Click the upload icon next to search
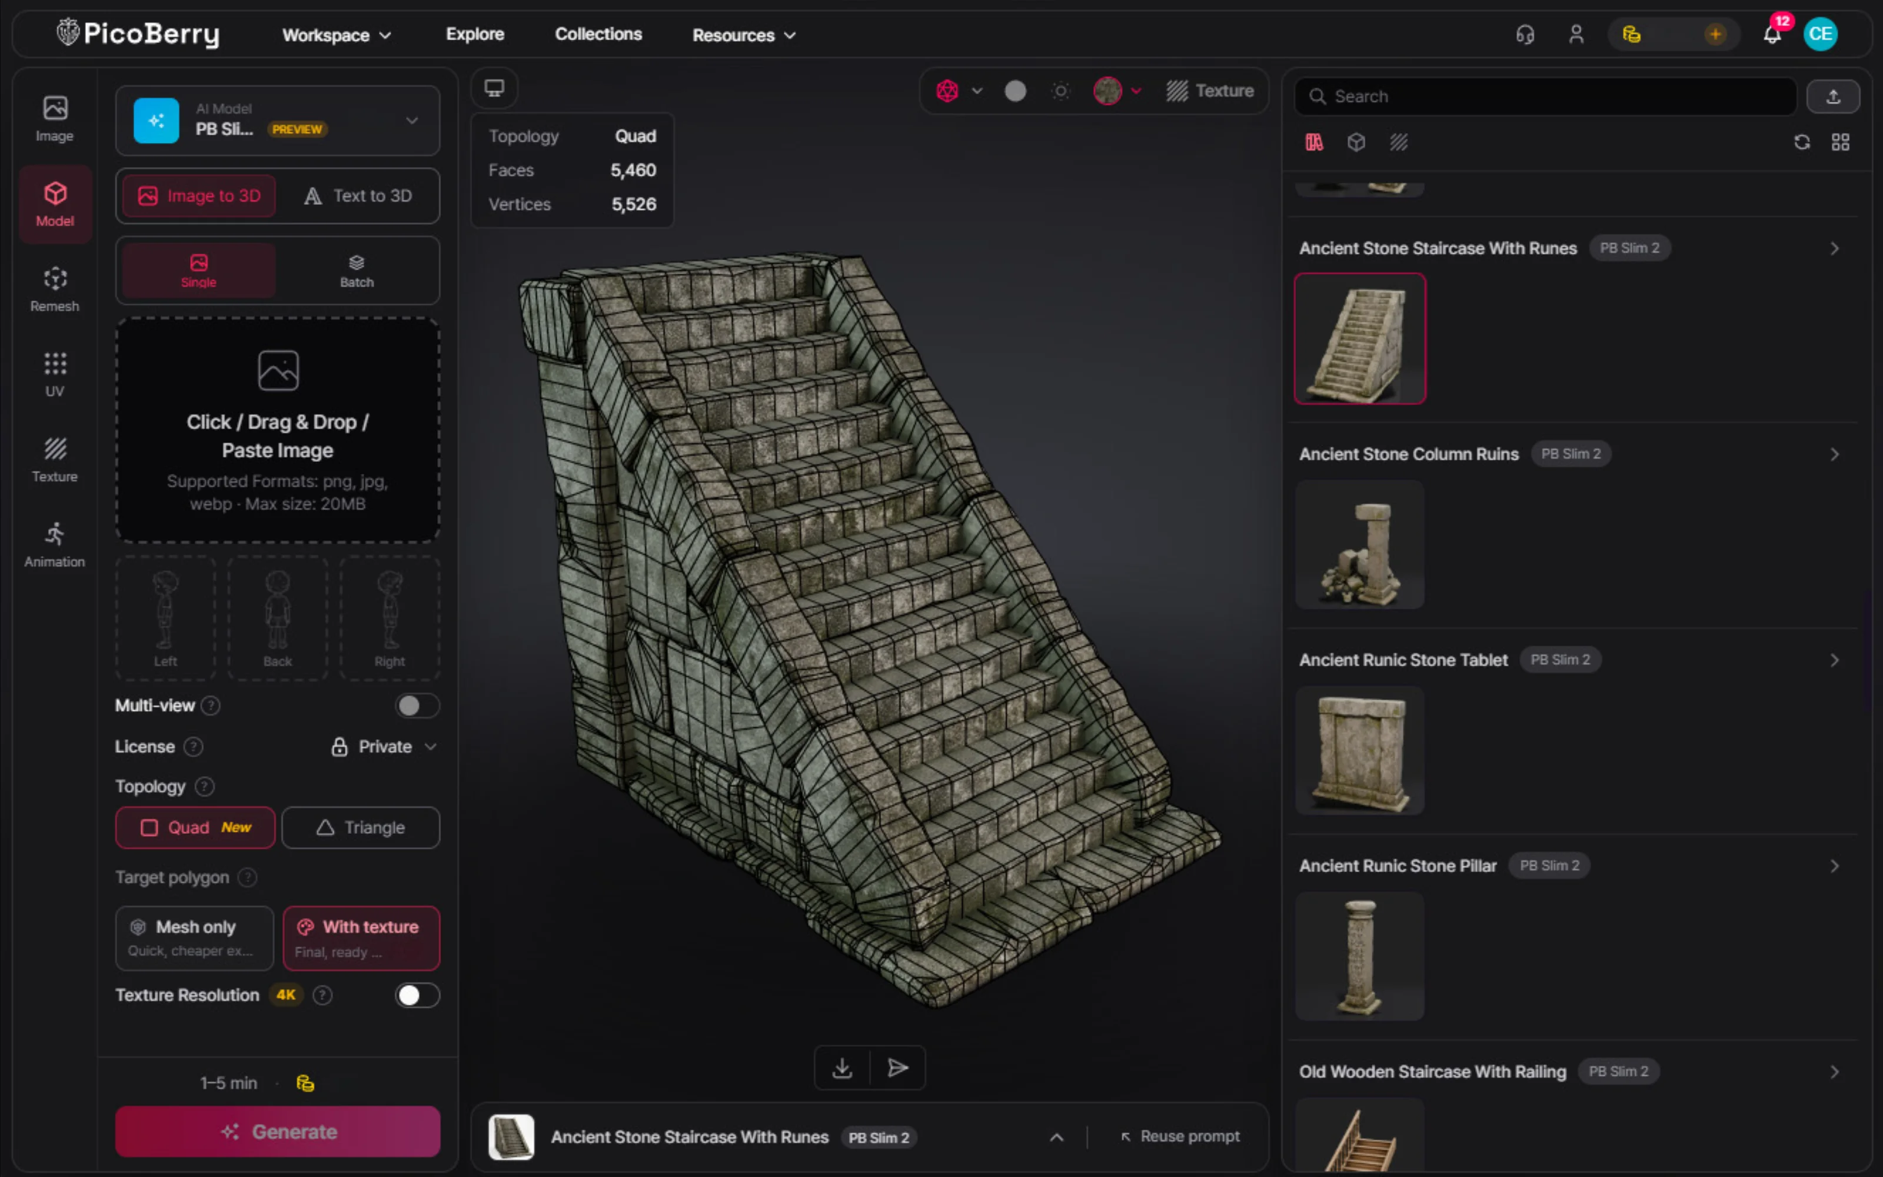1883x1177 pixels. tap(1833, 97)
